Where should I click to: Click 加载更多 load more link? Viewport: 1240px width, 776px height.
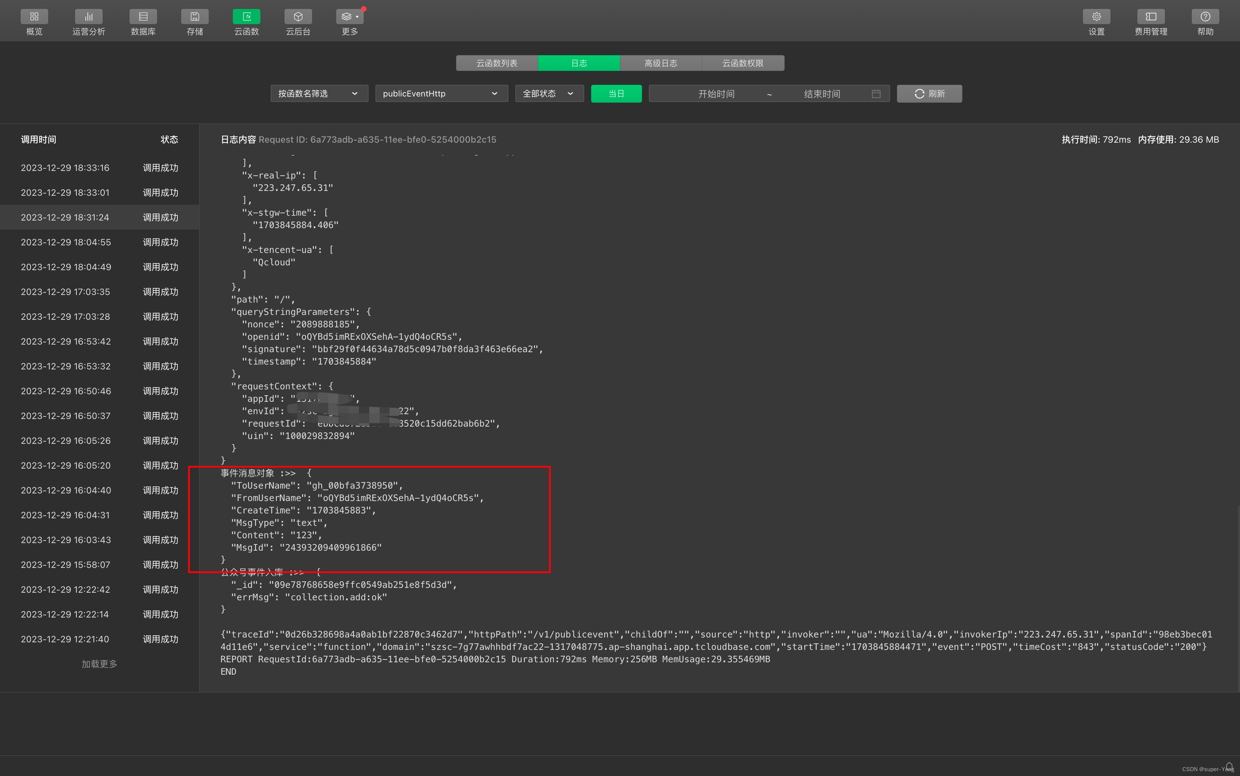pos(100,664)
